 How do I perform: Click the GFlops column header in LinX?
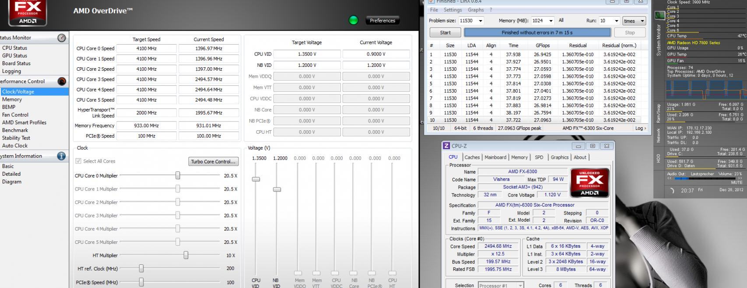pyautogui.click(x=543, y=45)
